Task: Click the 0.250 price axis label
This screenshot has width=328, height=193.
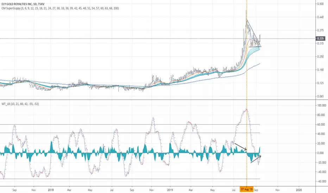Action: pyautogui.click(x=320, y=56)
